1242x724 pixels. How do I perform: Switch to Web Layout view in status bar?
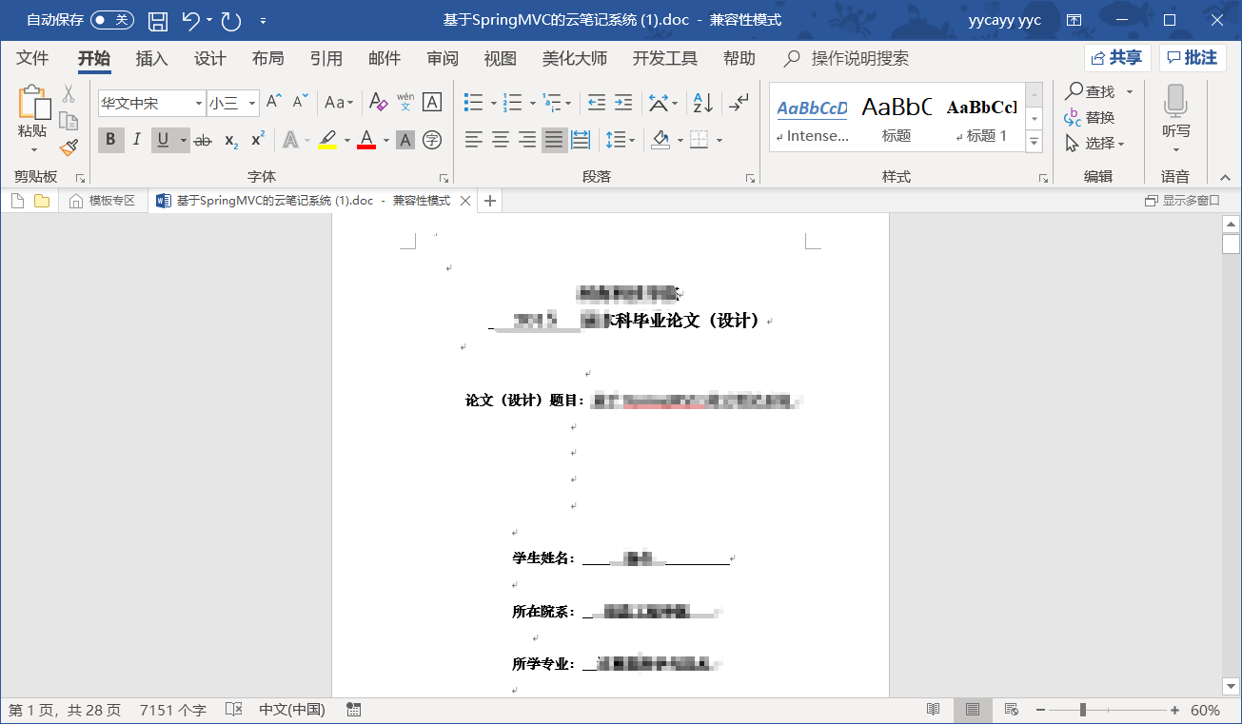point(1012,710)
